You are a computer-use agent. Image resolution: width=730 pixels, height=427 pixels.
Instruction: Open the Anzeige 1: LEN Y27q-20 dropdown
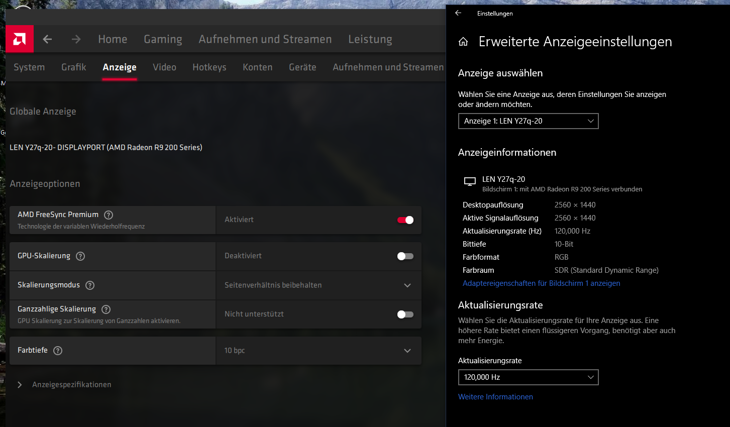pyautogui.click(x=529, y=121)
